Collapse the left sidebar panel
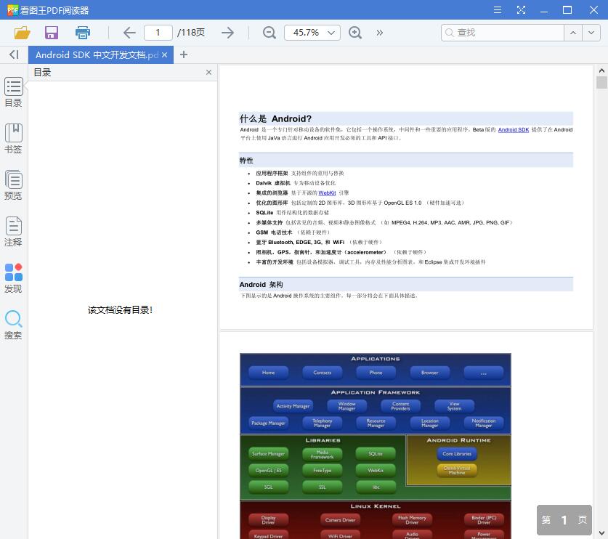This screenshot has width=608, height=539. 13,54
